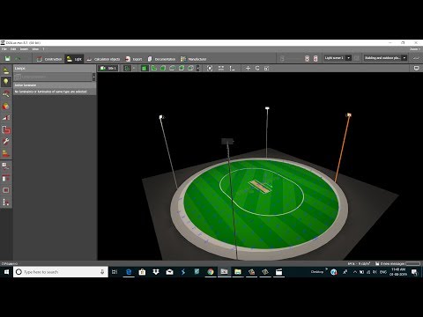Screen dimensions: 423x317
Task: Select the rotate tool icon
Action: [257, 68]
